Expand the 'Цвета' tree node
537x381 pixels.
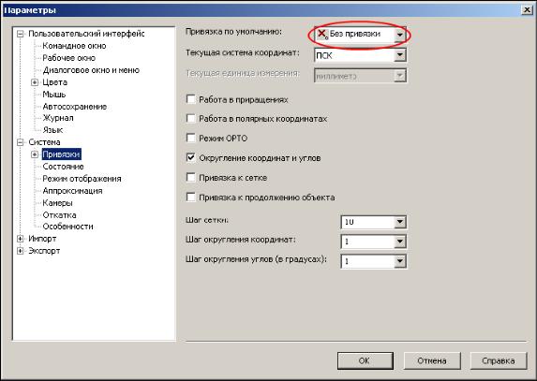pyautogui.click(x=35, y=82)
